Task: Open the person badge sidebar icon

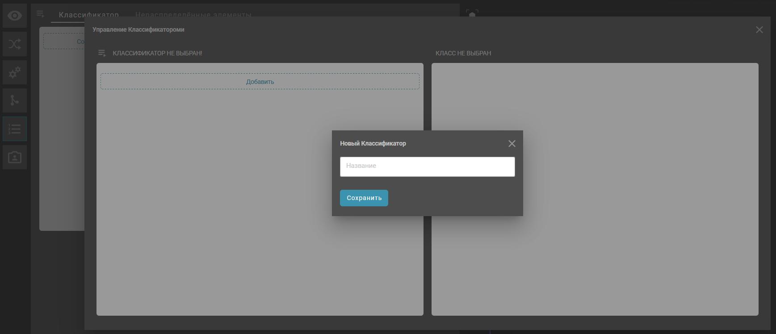Action: pos(15,157)
